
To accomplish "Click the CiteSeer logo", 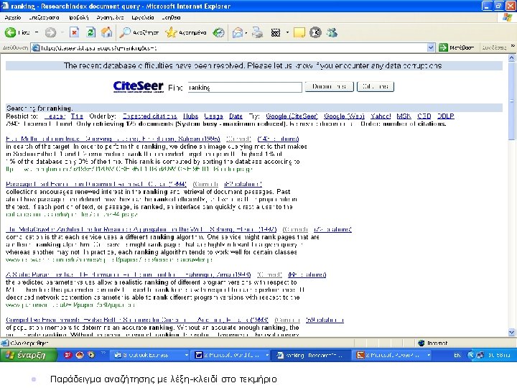I will (x=138, y=87).
